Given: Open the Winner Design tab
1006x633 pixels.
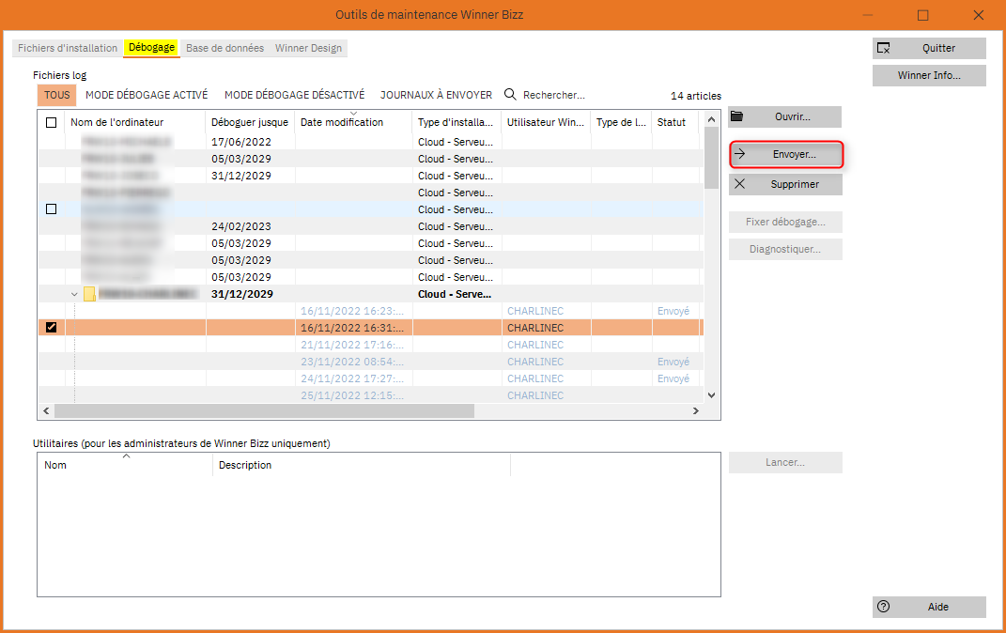Looking at the screenshot, I should [309, 48].
